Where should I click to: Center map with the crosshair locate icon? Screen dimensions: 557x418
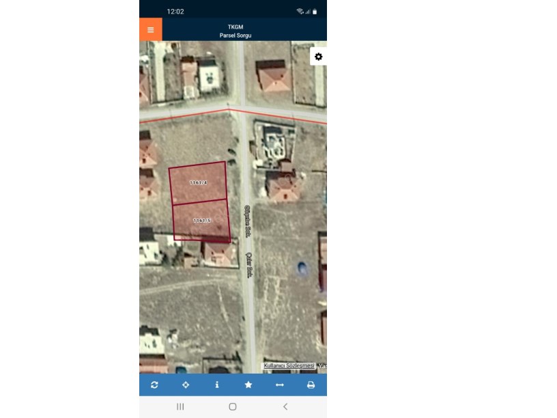[186, 385]
